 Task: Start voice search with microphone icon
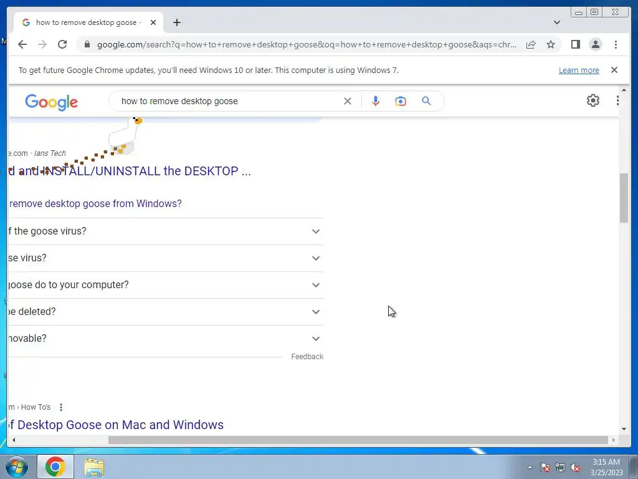[x=376, y=101]
